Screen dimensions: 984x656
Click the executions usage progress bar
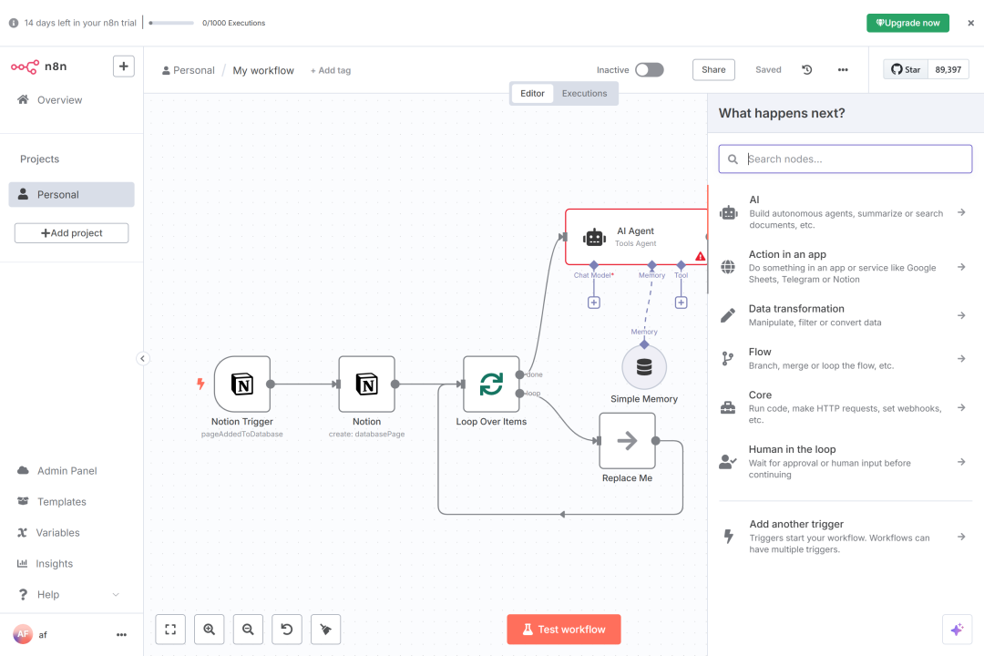(x=171, y=23)
